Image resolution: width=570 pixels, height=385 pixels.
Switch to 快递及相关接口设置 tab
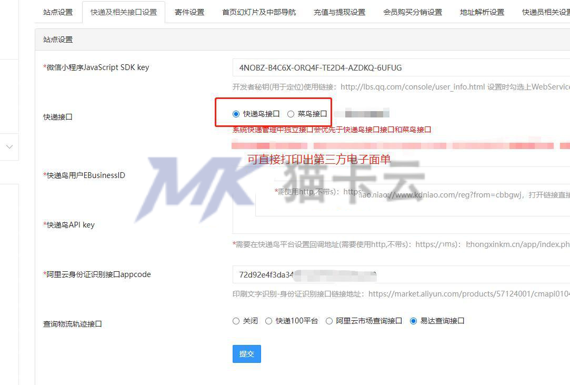click(124, 12)
